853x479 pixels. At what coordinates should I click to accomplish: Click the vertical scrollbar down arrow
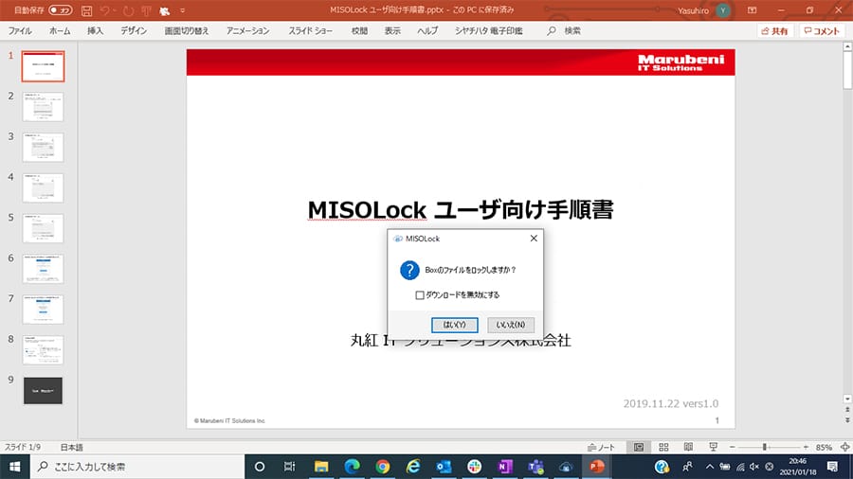pos(847,399)
